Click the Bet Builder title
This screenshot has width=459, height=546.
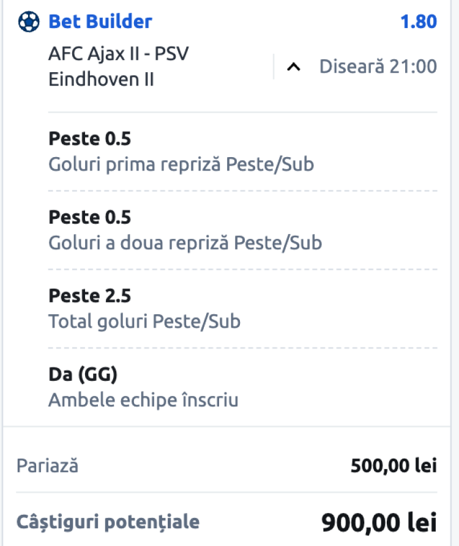point(100,23)
